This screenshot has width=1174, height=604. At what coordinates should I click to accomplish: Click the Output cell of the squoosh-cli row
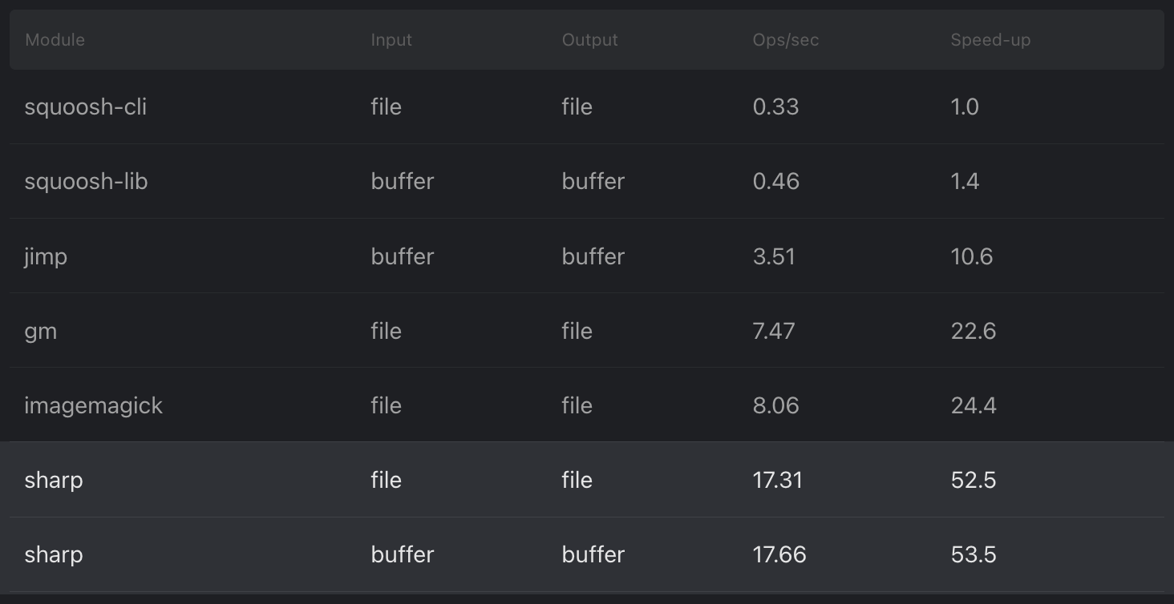[577, 107]
